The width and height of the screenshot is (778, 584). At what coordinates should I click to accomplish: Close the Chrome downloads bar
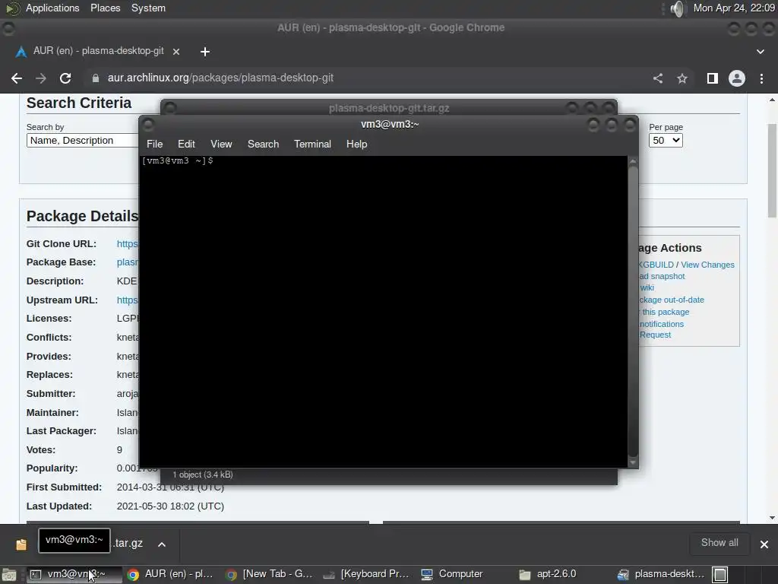(764, 544)
